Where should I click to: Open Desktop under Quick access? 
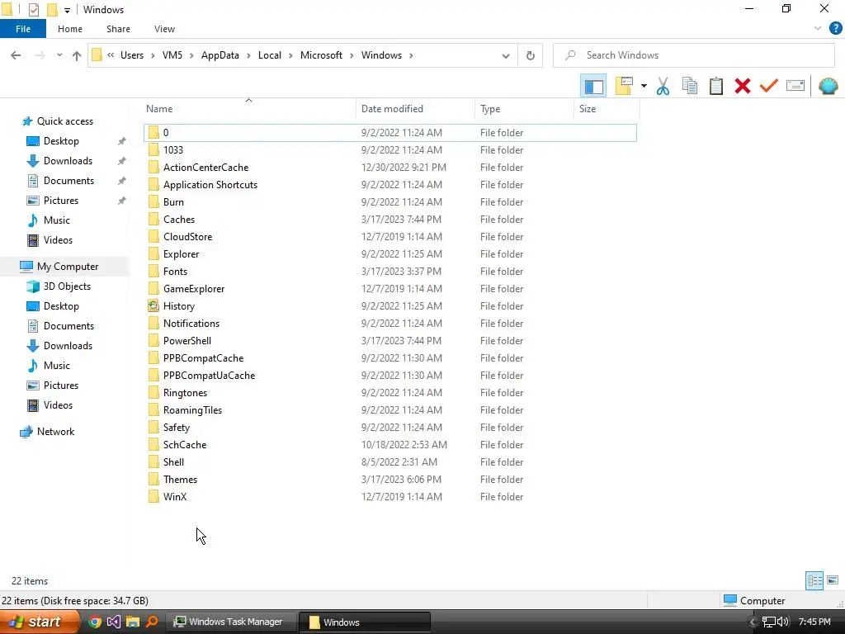(x=61, y=141)
